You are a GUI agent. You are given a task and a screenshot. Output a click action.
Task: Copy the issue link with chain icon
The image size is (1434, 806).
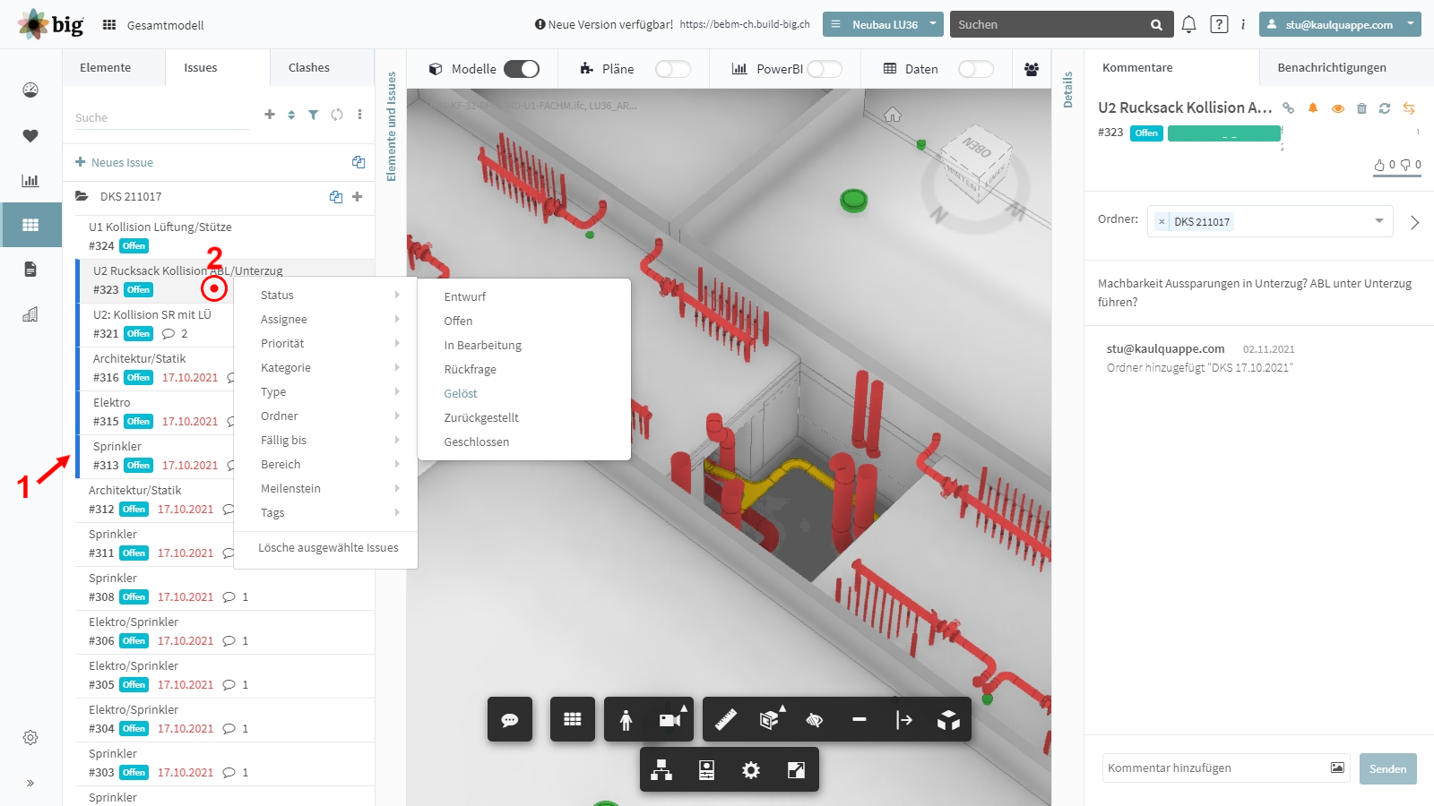(x=1288, y=108)
